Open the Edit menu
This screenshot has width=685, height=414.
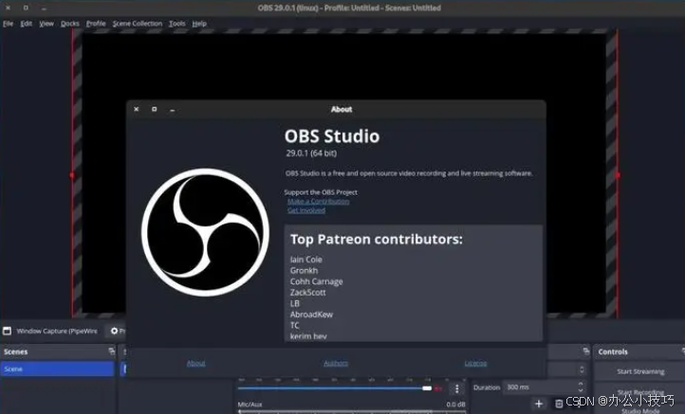point(27,24)
